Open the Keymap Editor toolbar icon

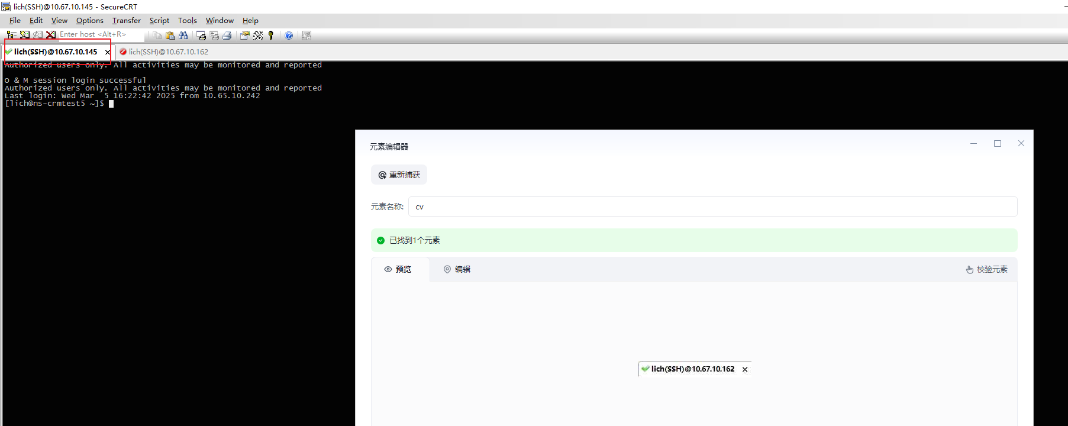click(x=258, y=35)
